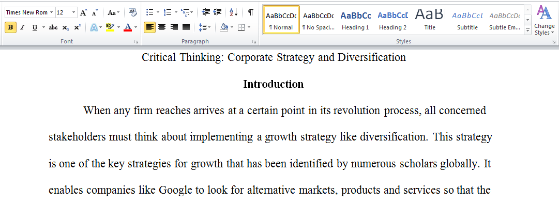Show next row of Styles gallery
This screenshot has width=559, height=204.
527,20
